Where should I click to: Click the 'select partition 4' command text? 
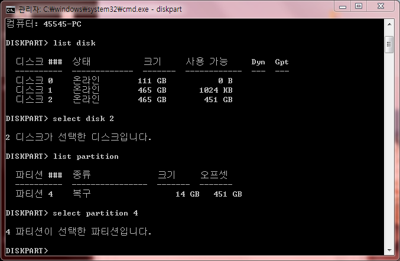pos(95,213)
